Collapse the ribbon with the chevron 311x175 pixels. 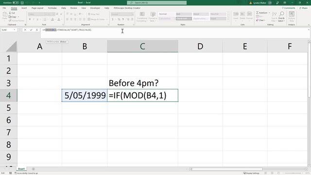tap(309, 25)
